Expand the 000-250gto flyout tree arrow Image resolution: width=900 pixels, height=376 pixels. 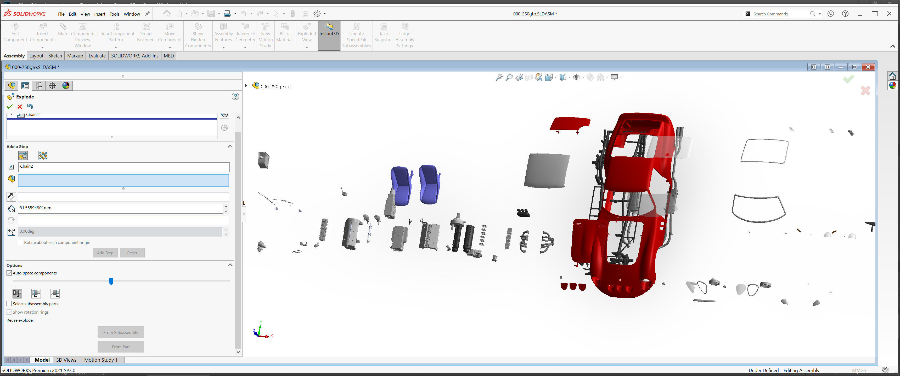pyautogui.click(x=246, y=86)
